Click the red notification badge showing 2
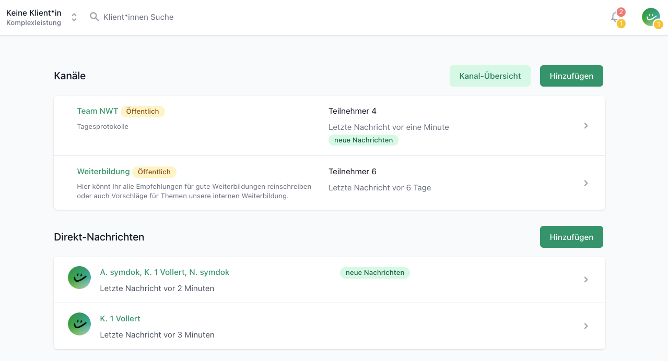Image resolution: width=668 pixels, height=361 pixels. [621, 12]
